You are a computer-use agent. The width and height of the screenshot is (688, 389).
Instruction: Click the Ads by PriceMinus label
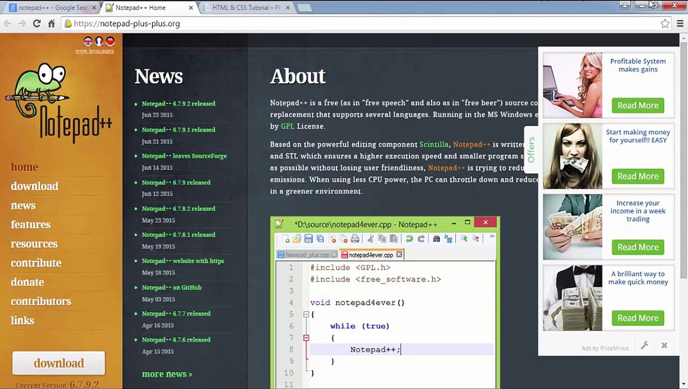(605, 348)
